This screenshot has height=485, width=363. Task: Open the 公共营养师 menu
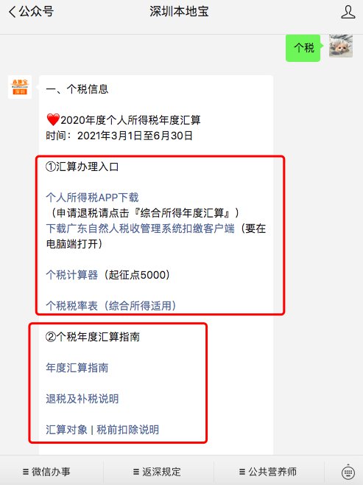(x=268, y=472)
